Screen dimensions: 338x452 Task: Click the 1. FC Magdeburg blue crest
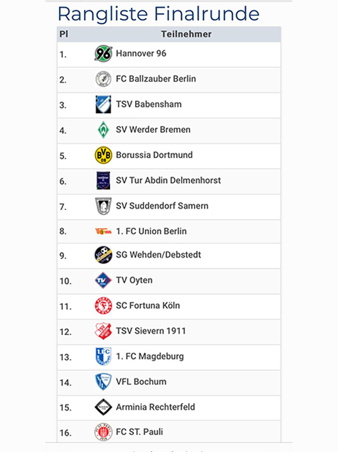pyautogui.click(x=103, y=356)
